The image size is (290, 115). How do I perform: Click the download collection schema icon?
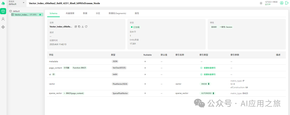pyautogui.click(x=83, y=27)
